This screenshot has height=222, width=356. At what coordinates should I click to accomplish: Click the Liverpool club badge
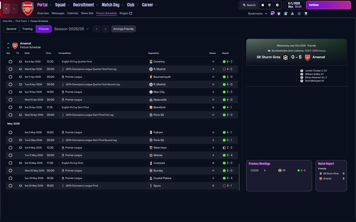(151, 163)
